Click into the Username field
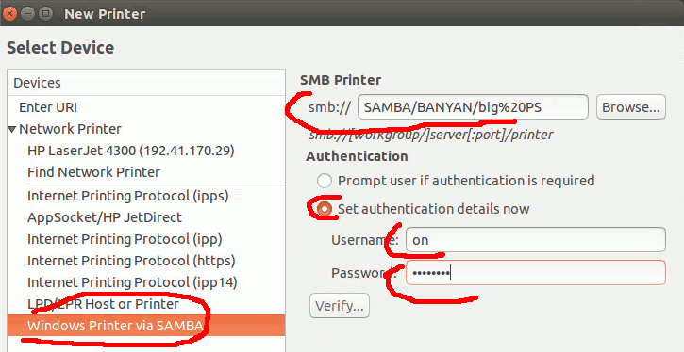 pyautogui.click(x=536, y=240)
